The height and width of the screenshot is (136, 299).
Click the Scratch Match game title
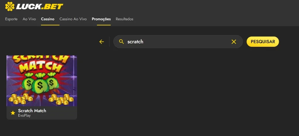pos(32,111)
